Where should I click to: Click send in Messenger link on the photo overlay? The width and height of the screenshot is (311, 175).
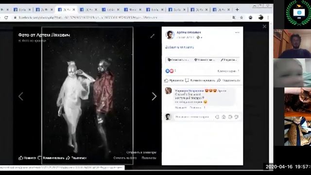141,152
